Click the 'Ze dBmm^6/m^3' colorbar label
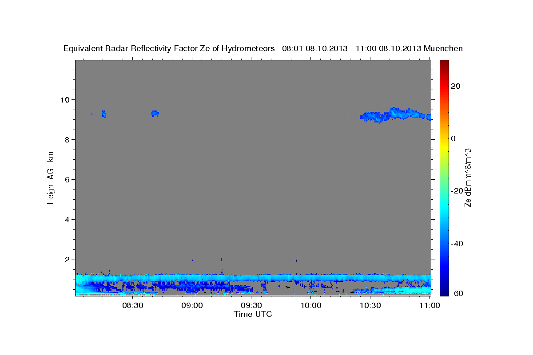533x355 pixels. coord(468,177)
